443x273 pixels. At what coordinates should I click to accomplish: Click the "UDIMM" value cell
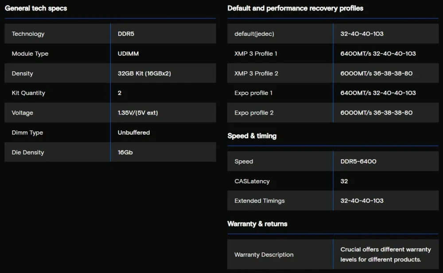[x=128, y=54]
